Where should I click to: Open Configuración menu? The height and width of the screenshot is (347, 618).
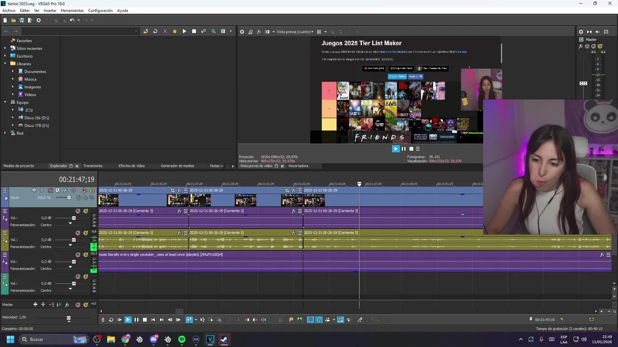tap(100, 11)
